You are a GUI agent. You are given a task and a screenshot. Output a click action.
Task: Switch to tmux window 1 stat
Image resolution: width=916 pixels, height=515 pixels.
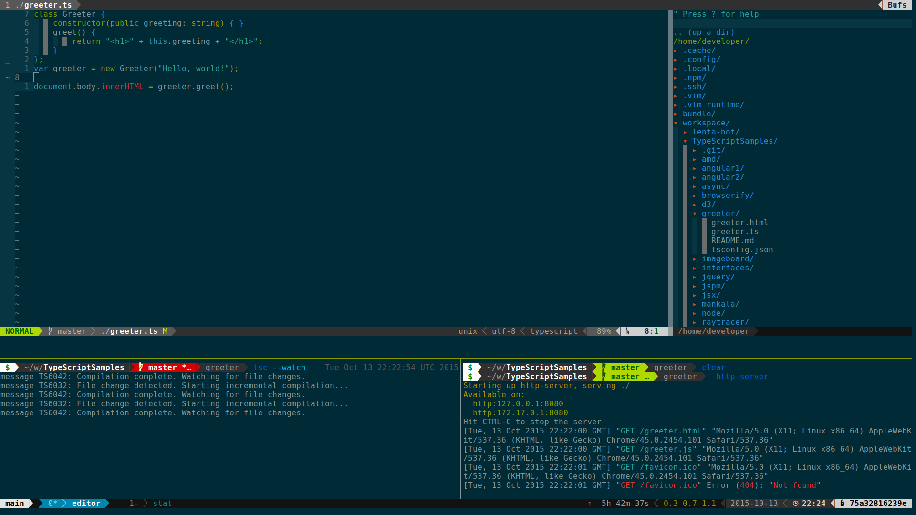tap(162, 503)
